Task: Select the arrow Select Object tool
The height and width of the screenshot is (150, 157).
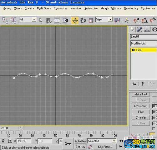Action: (41, 20)
